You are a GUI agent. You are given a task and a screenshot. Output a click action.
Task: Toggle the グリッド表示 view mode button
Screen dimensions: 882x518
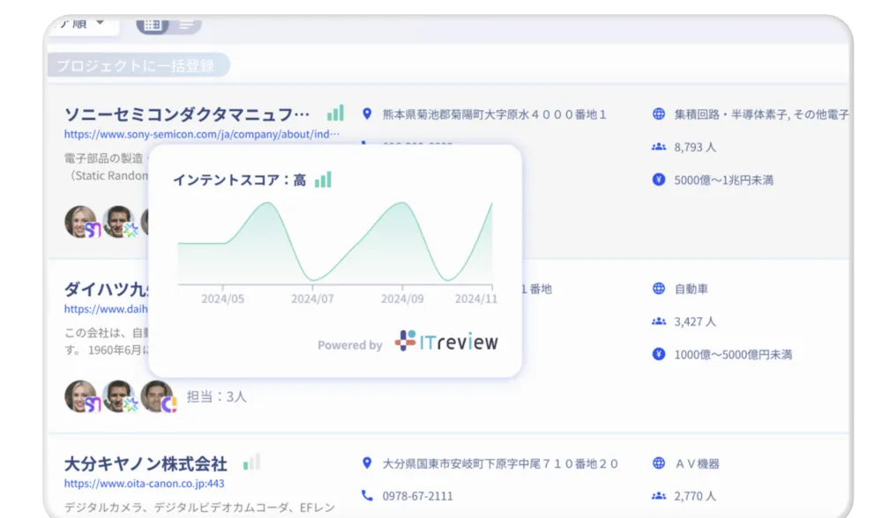point(152,24)
